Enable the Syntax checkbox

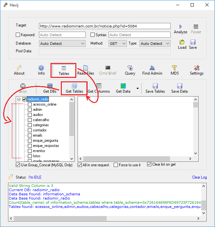(x=92, y=35)
